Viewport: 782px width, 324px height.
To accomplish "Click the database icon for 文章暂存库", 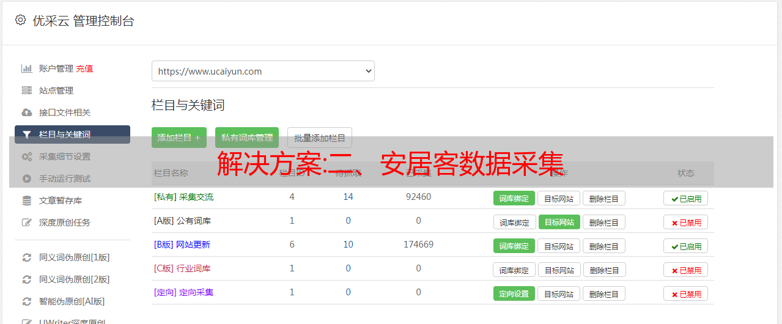I will (x=26, y=201).
